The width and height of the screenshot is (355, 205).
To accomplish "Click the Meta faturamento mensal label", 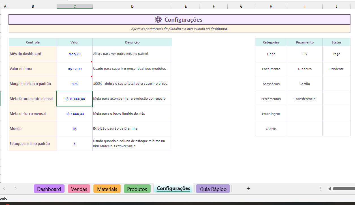I will [33, 99].
